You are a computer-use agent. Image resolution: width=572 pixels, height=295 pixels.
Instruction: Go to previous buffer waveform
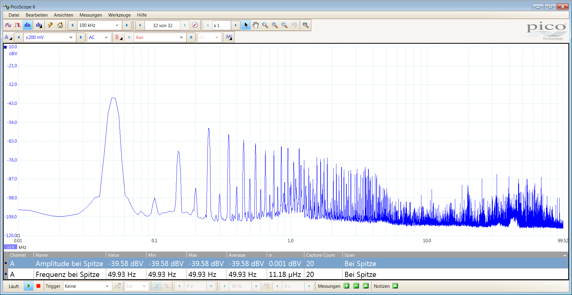[140, 25]
